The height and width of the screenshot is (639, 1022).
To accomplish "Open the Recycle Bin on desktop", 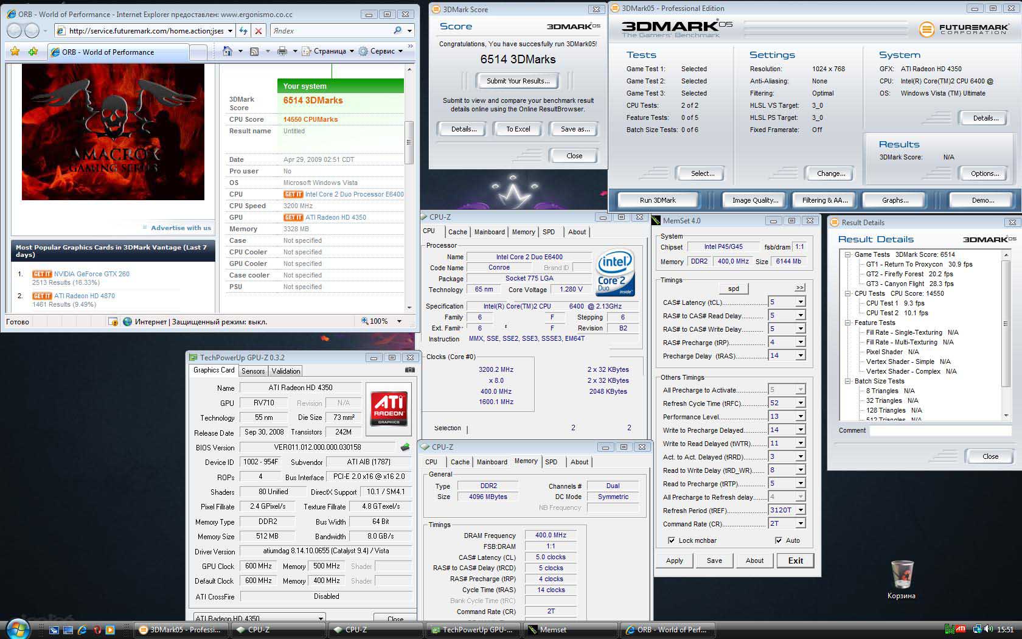I will pyautogui.click(x=902, y=580).
